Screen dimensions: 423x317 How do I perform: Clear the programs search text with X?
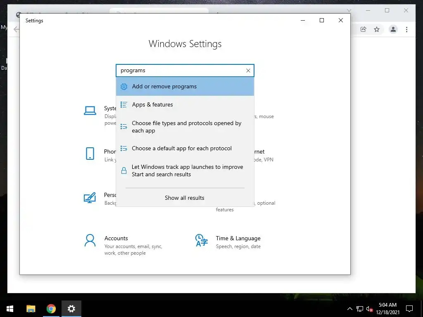pyautogui.click(x=248, y=71)
